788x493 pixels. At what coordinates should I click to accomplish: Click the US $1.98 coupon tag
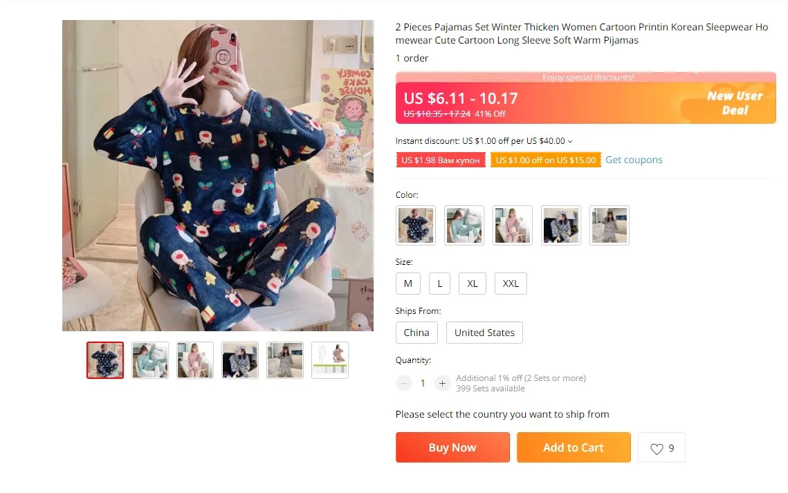click(x=441, y=160)
